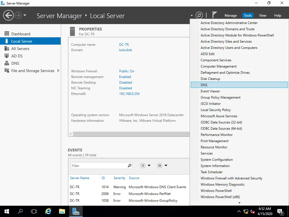Viewport: 289px width, 217px height.
Task: Launch Internet Explorer from taskbar
Action: coord(48,211)
